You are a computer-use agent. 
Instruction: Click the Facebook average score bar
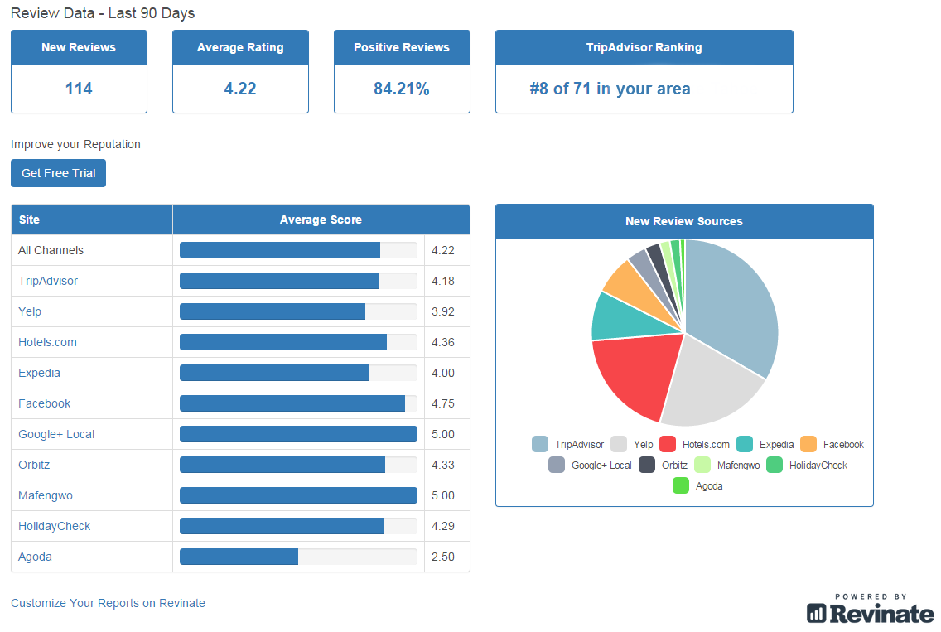pyautogui.click(x=298, y=403)
